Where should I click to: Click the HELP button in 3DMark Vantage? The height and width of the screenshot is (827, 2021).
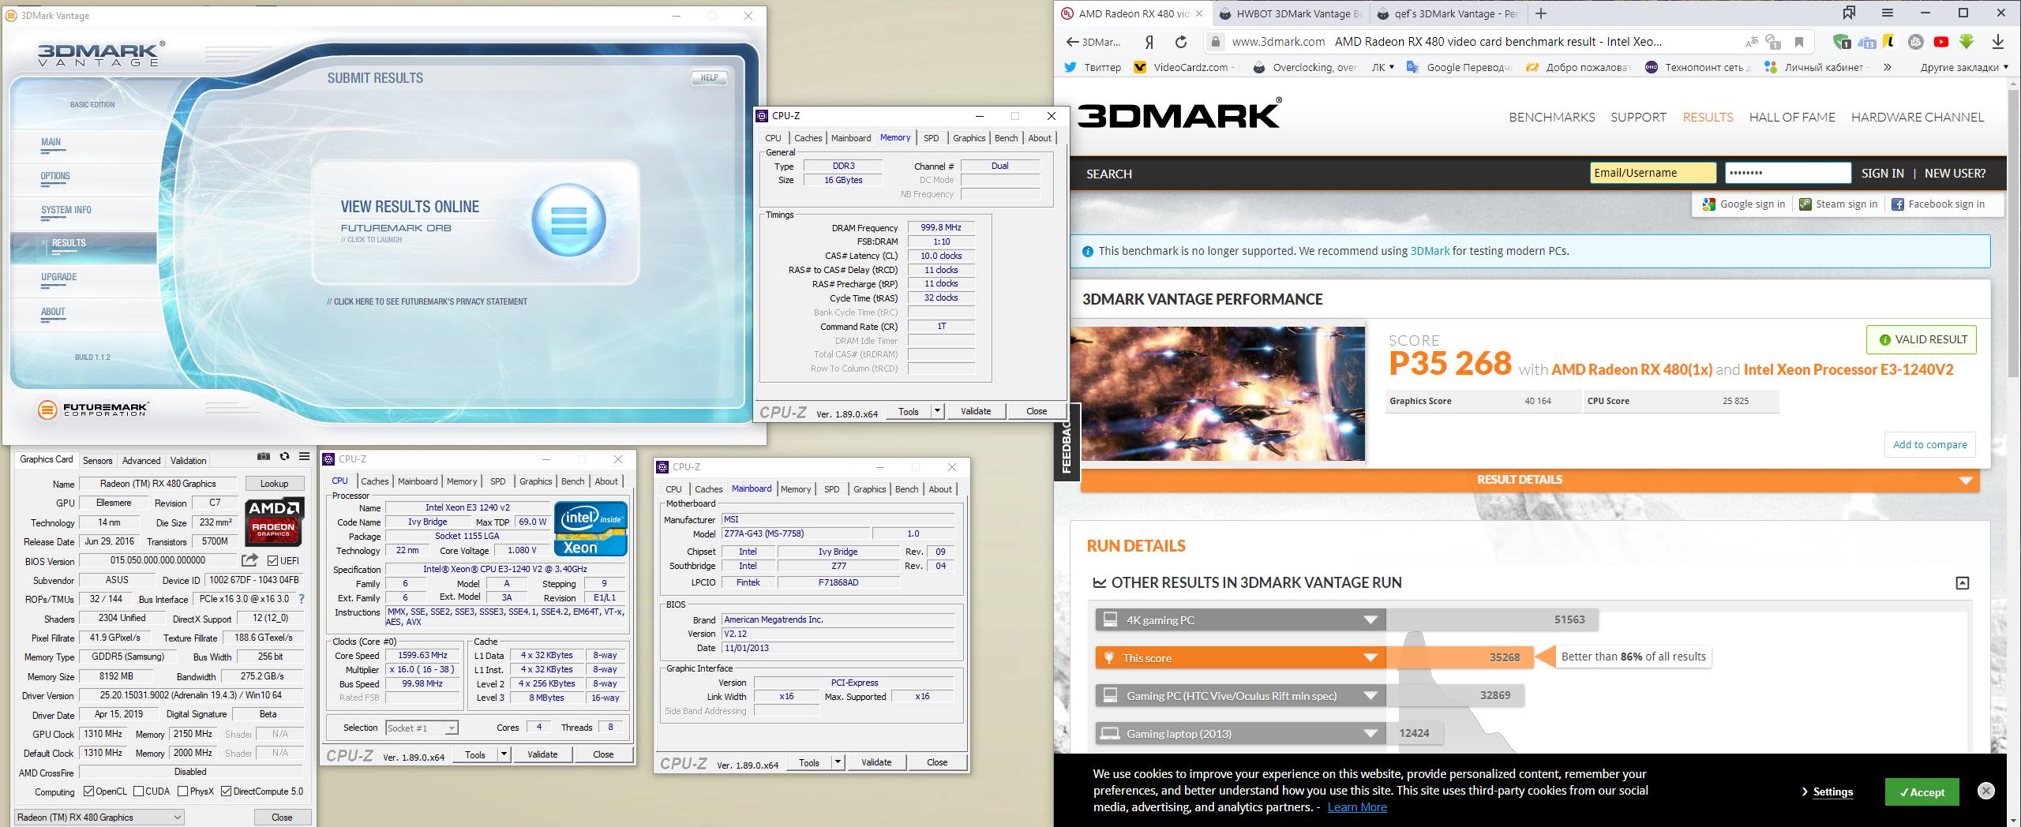tap(709, 77)
